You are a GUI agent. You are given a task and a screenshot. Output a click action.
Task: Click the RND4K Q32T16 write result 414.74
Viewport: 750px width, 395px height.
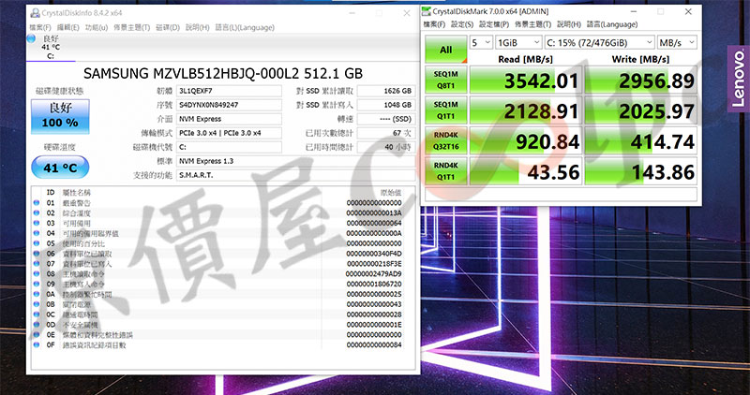coord(640,140)
